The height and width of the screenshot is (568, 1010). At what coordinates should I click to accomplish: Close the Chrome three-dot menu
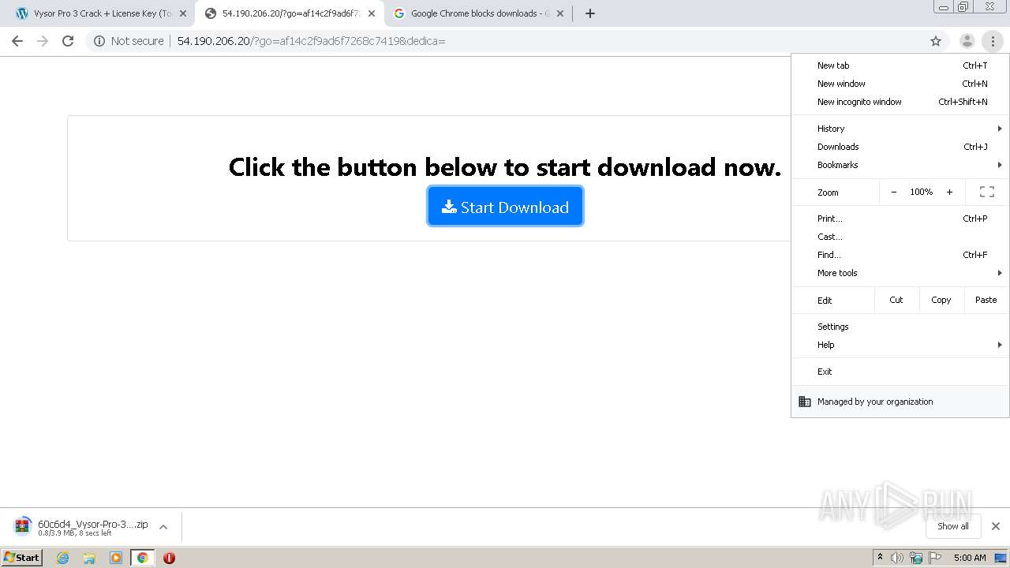point(993,41)
